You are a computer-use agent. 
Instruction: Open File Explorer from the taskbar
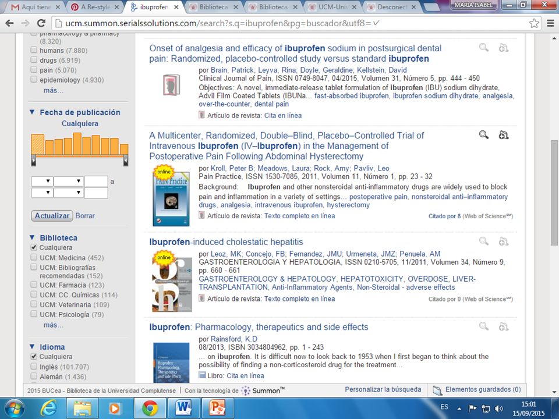[x=82, y=409]
